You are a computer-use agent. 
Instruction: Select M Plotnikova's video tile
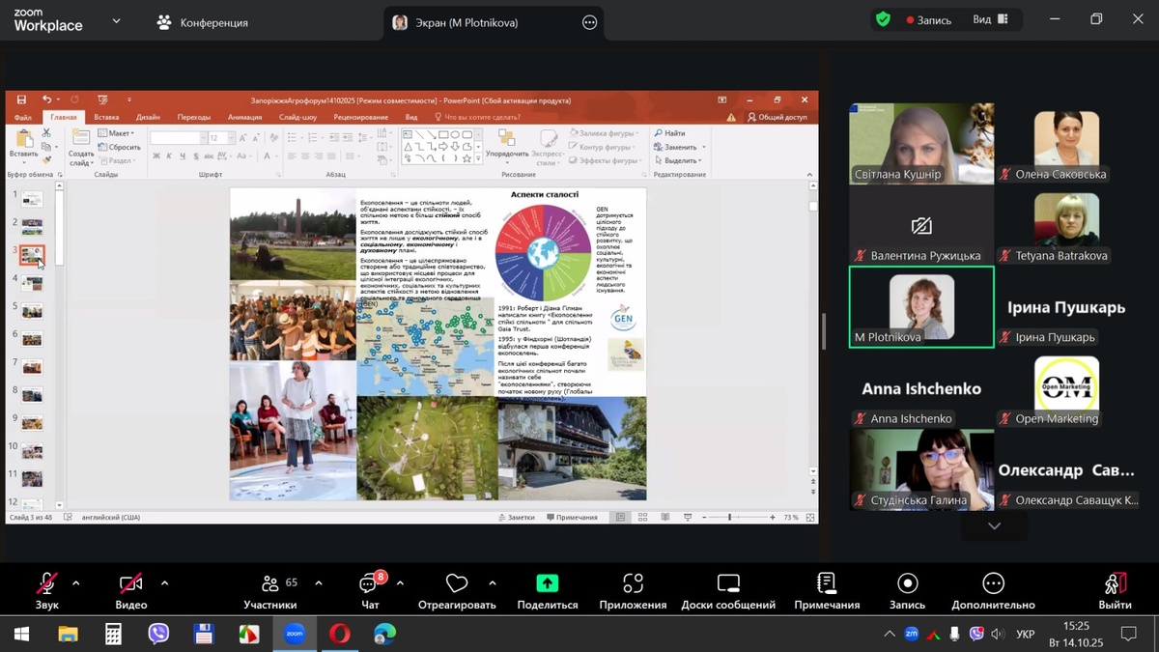point(921,306)
